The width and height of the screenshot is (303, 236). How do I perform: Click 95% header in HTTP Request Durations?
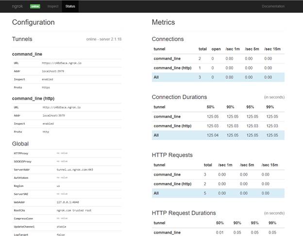click(254, 223)
